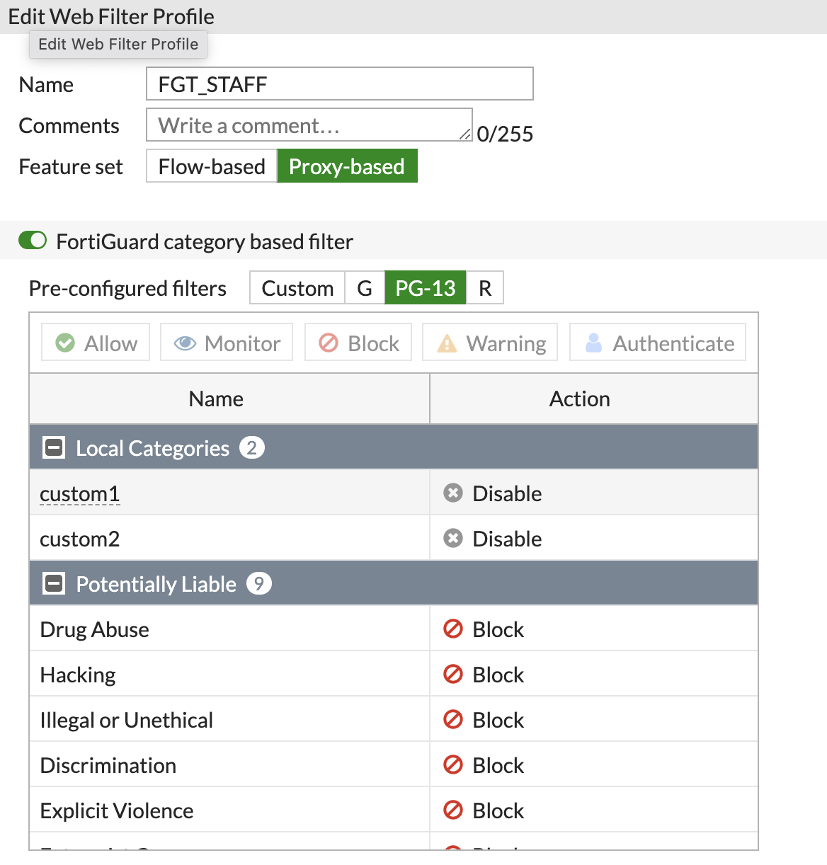
Task: Click the Block icon beside Hacking
Action: (453, 675)
